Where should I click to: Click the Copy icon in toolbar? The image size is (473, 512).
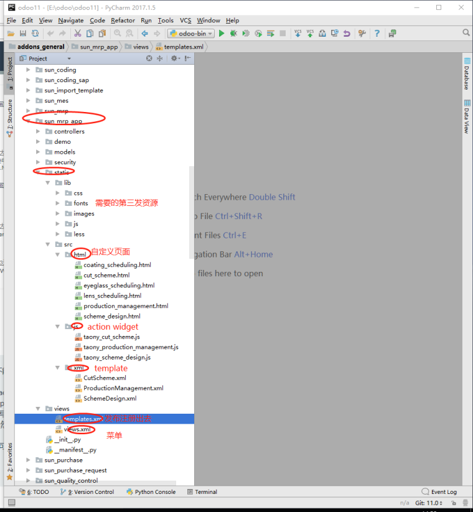pos(90,34)
